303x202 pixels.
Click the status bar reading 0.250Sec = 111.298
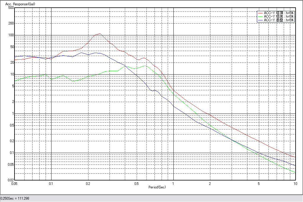pyautogui.click(x=15, y=198)
